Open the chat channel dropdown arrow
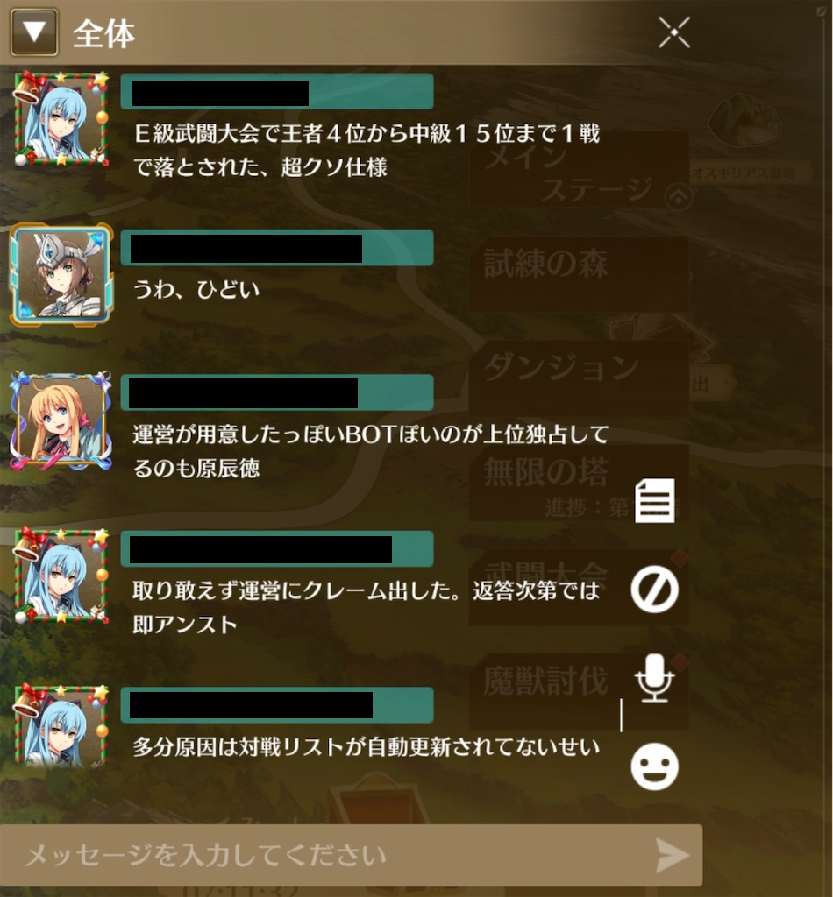The image size is (833, 897). 34,32
